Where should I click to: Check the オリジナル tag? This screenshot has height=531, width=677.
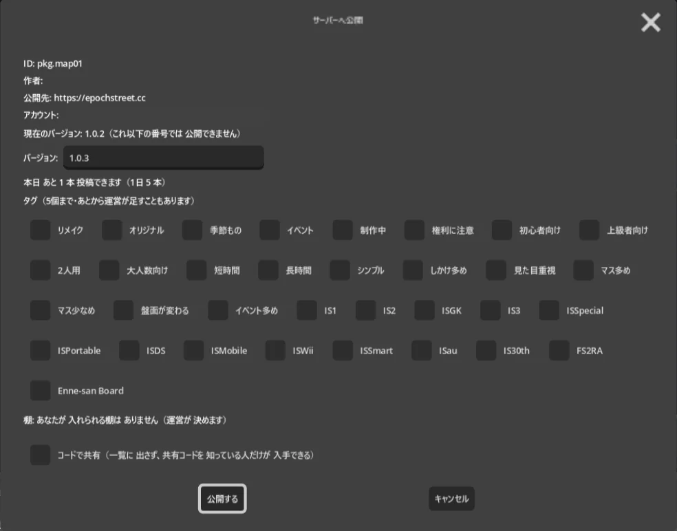coord(112,230)
